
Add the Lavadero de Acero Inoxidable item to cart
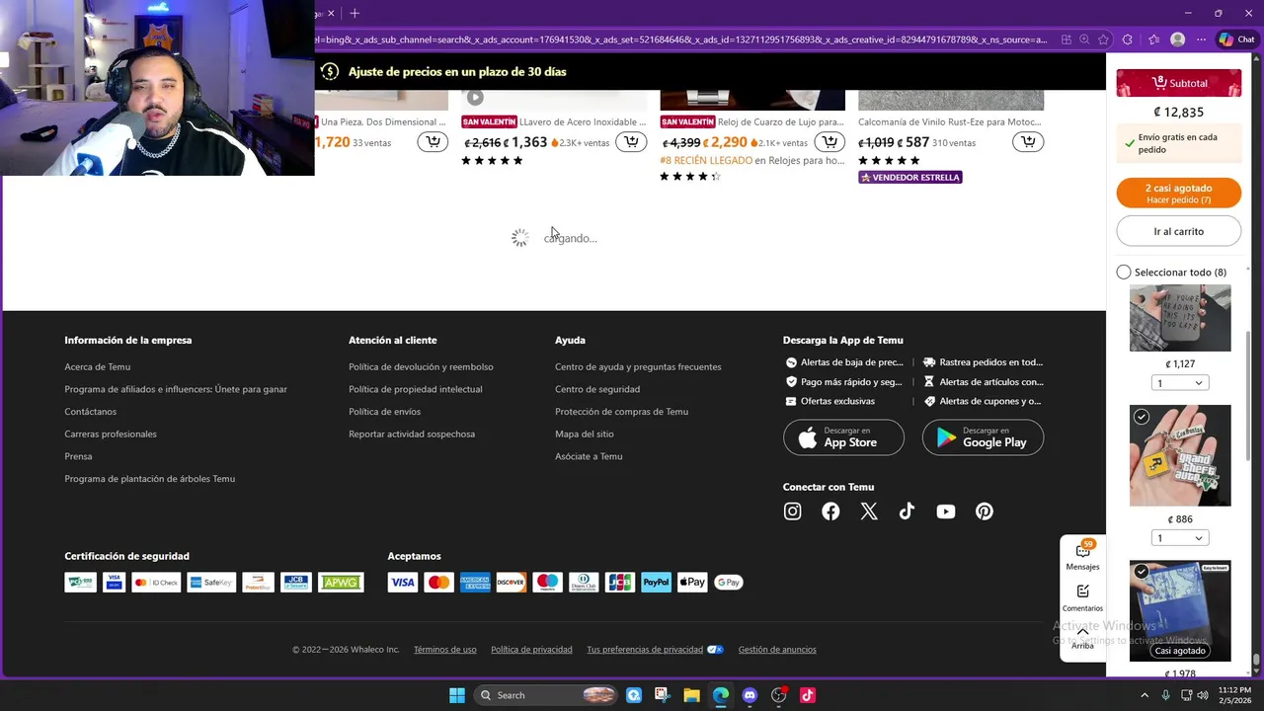pyautogui.click(x=631, y=142)
